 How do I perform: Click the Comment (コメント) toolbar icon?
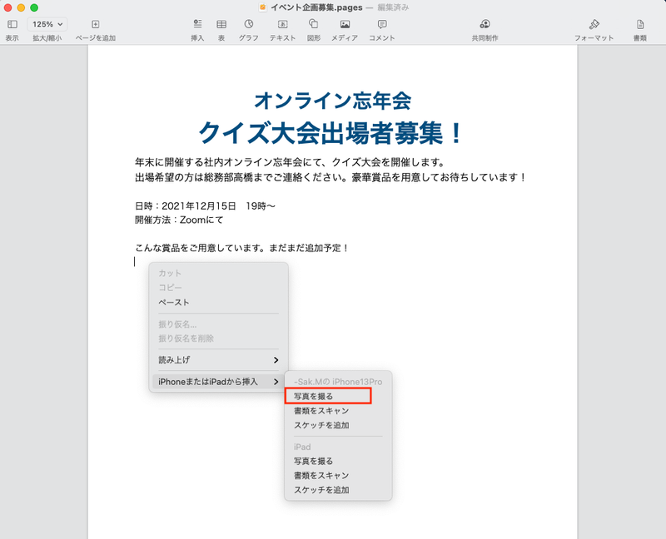click(381, 25)
